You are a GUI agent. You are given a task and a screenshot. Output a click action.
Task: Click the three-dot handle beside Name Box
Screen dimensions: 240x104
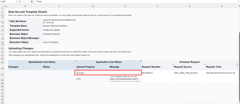20,2
